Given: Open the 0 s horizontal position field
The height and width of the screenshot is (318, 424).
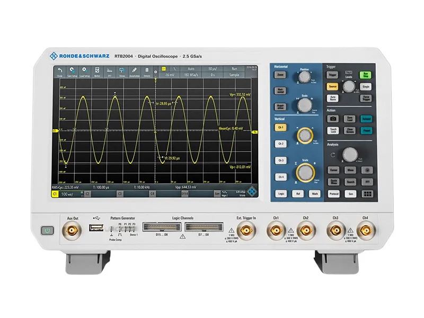Looking at the screenshot, I should (x=213, y=75).
